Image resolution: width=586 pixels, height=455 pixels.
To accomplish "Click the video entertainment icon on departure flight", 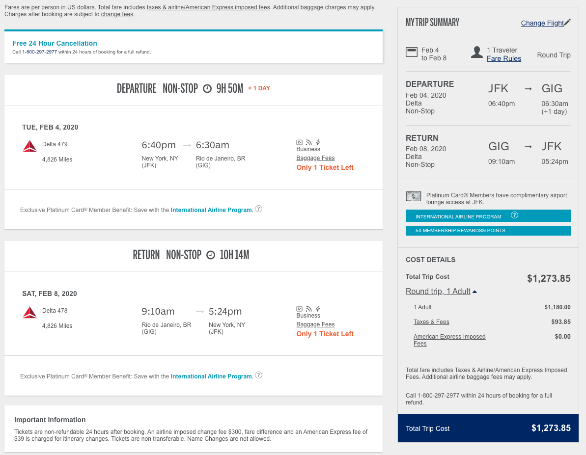I will click(299, 143).
